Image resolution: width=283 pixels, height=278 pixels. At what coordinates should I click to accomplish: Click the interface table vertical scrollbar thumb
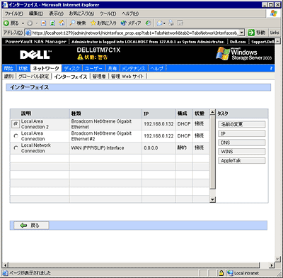coord(212,152)
